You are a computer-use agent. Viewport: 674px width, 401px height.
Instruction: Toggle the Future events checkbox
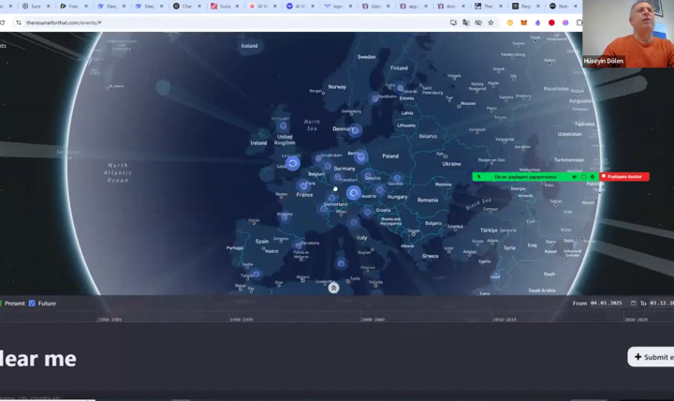(32, 304)
